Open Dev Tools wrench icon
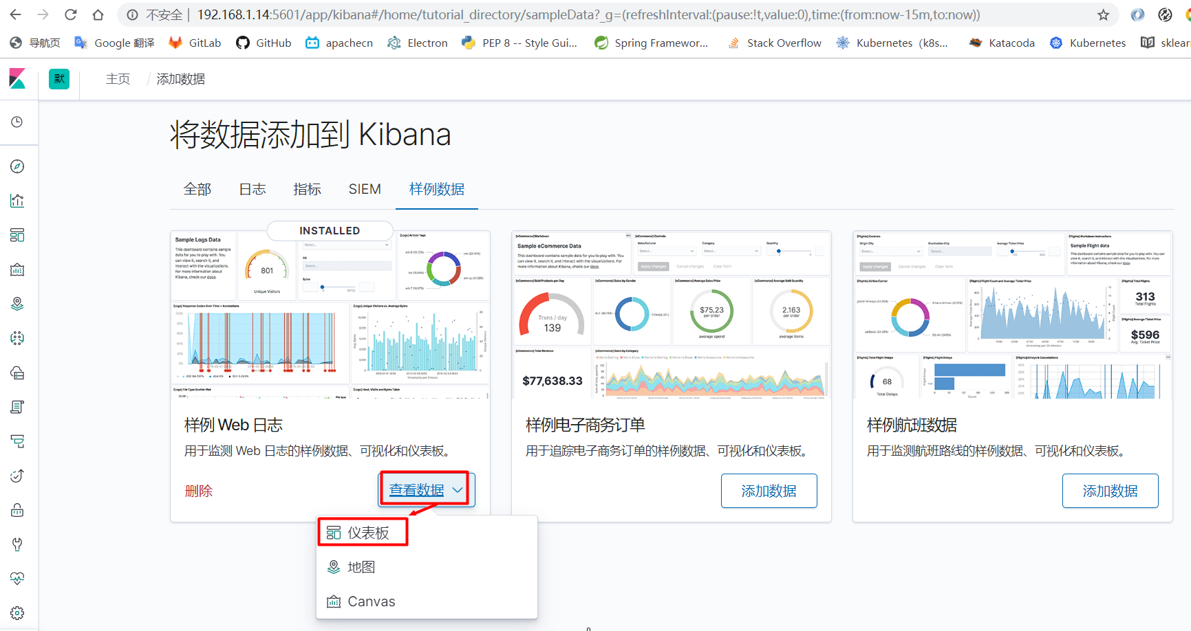 coord(17,544)
